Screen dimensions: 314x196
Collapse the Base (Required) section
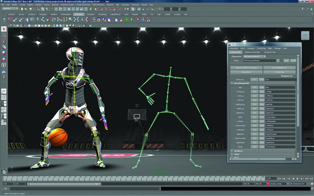pyautogui.click(x=232, y=83)
